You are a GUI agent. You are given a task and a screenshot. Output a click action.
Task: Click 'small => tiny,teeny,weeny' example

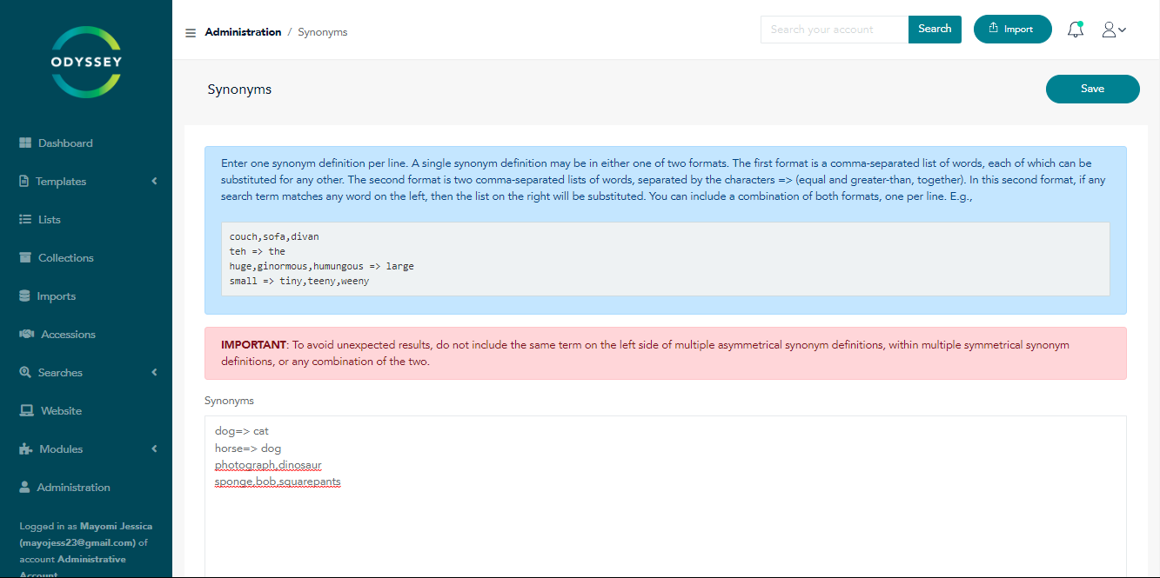point(299,281)
